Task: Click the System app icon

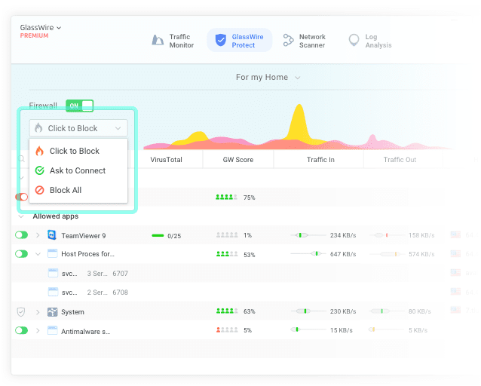Action: (53, 312)
